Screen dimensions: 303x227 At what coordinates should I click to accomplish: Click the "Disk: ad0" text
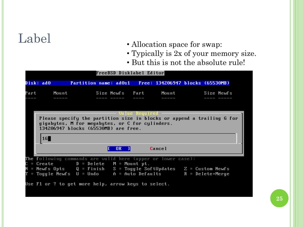click(38, 83)
